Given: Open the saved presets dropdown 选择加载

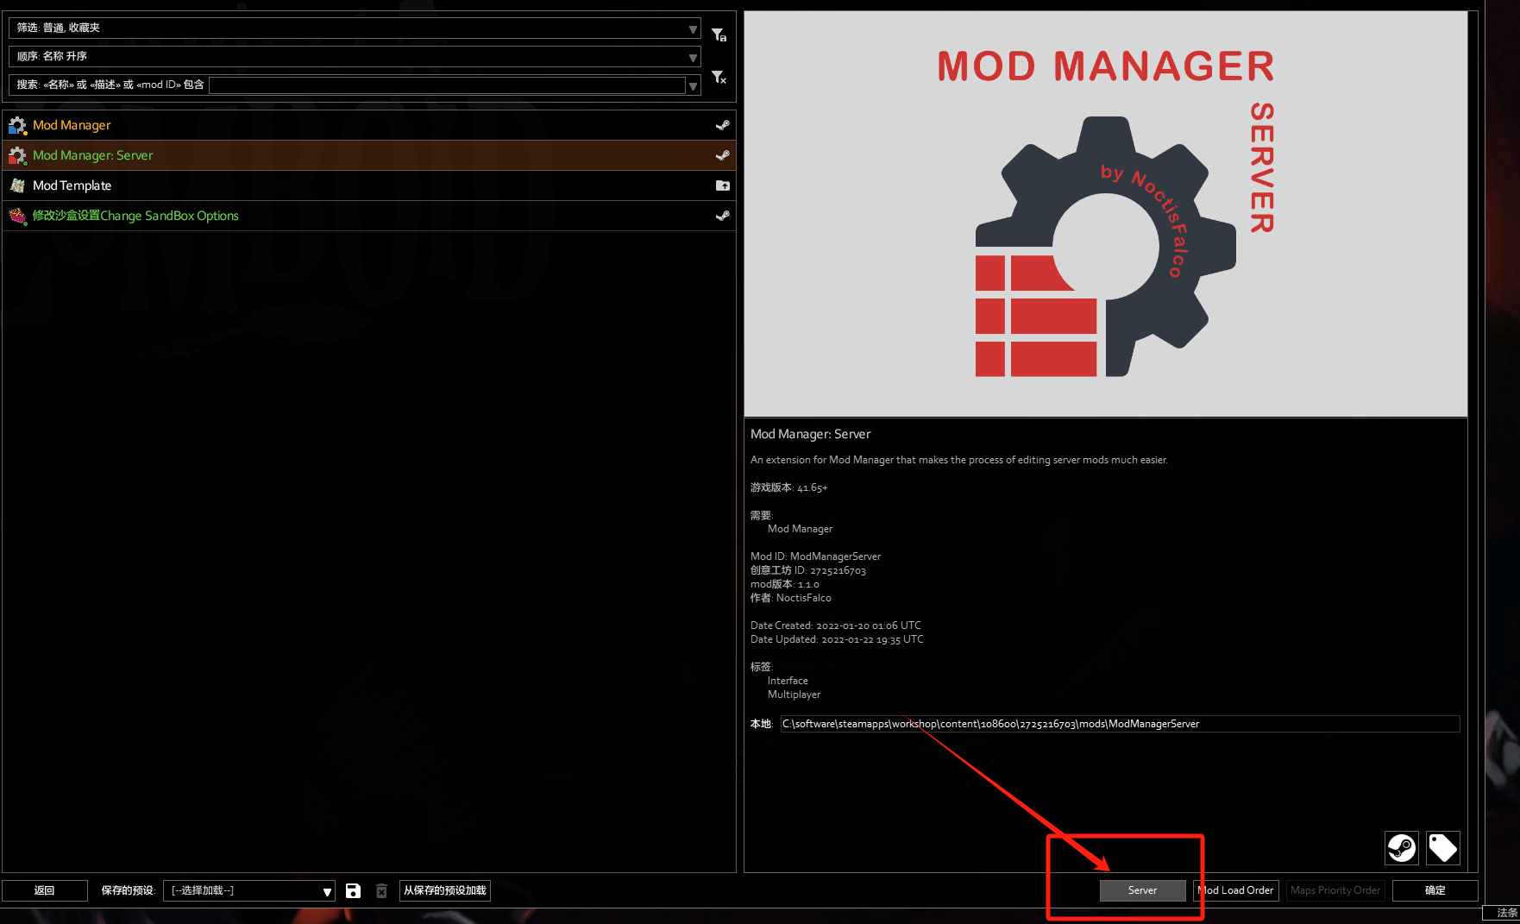Looking at the screenshot, I should [x=249, y=890].
